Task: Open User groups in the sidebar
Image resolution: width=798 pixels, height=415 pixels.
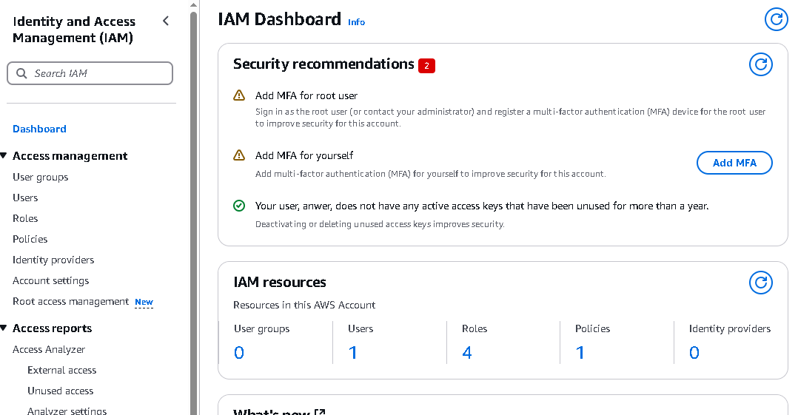Action: coord(40,177)
